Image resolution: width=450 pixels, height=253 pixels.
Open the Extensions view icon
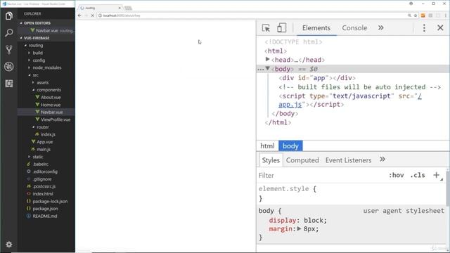tap(9, 84)
